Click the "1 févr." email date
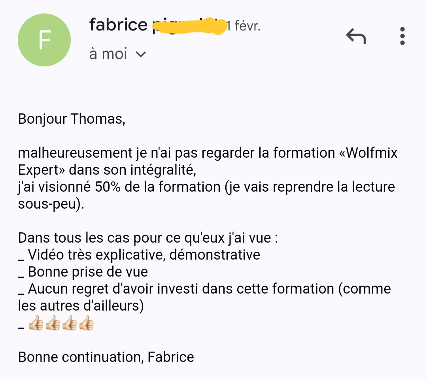 (244, 26)
